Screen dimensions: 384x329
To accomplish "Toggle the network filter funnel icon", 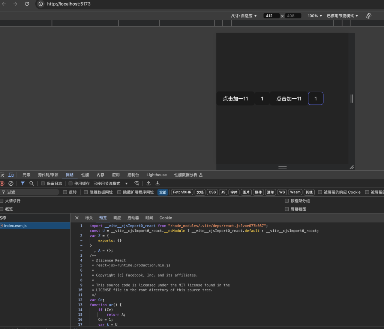I will (22, 183).
